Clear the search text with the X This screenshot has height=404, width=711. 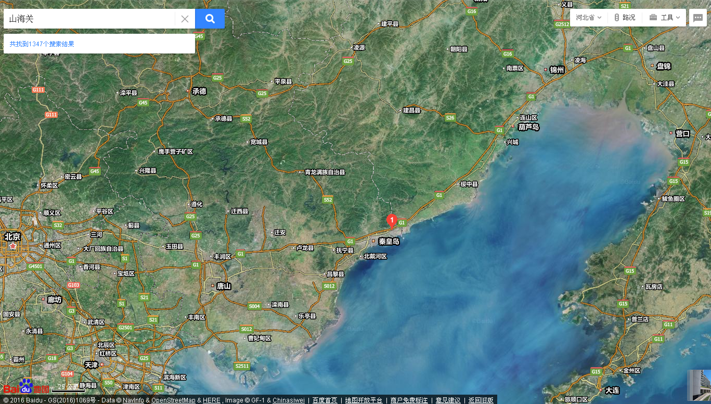[185, 19]
